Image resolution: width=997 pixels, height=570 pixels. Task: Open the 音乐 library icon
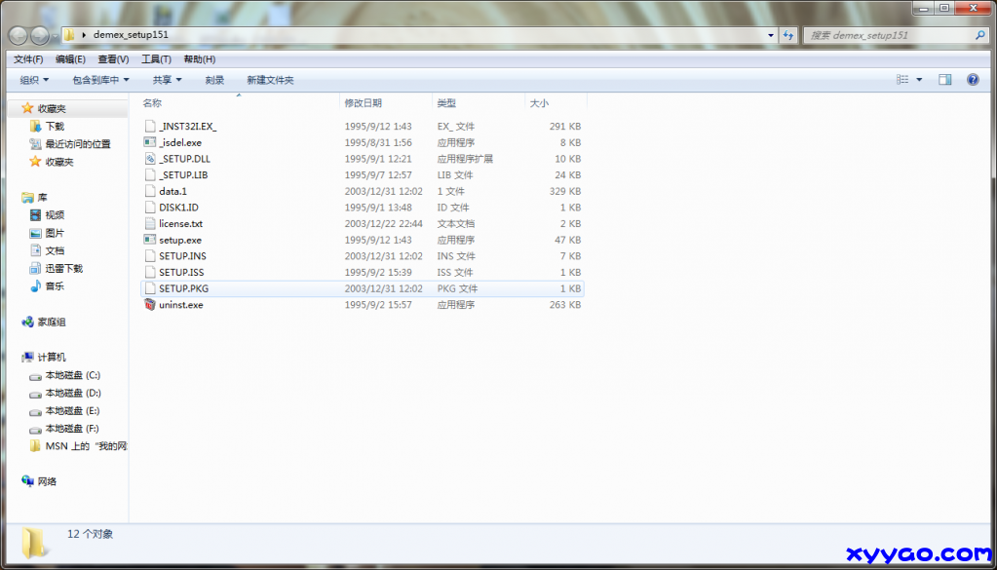click(36, 286)
